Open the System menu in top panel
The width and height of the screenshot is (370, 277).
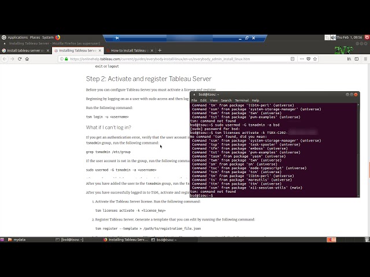[48, 37]
